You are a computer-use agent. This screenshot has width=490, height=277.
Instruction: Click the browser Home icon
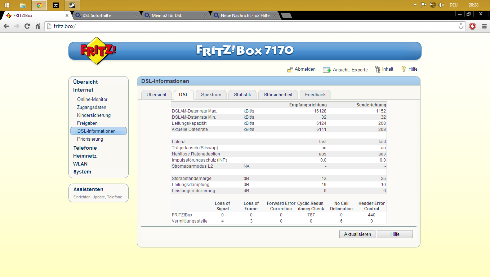click(x=37, y=26)
